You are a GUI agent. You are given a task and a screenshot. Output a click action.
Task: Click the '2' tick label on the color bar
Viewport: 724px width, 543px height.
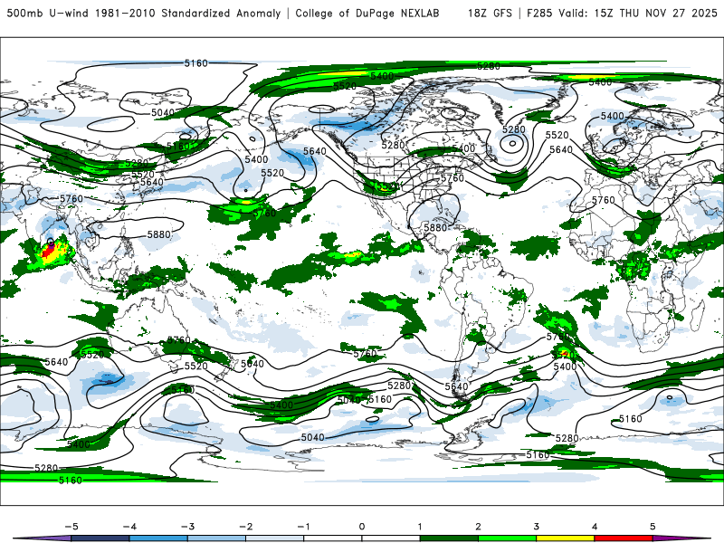click(479, 527)
